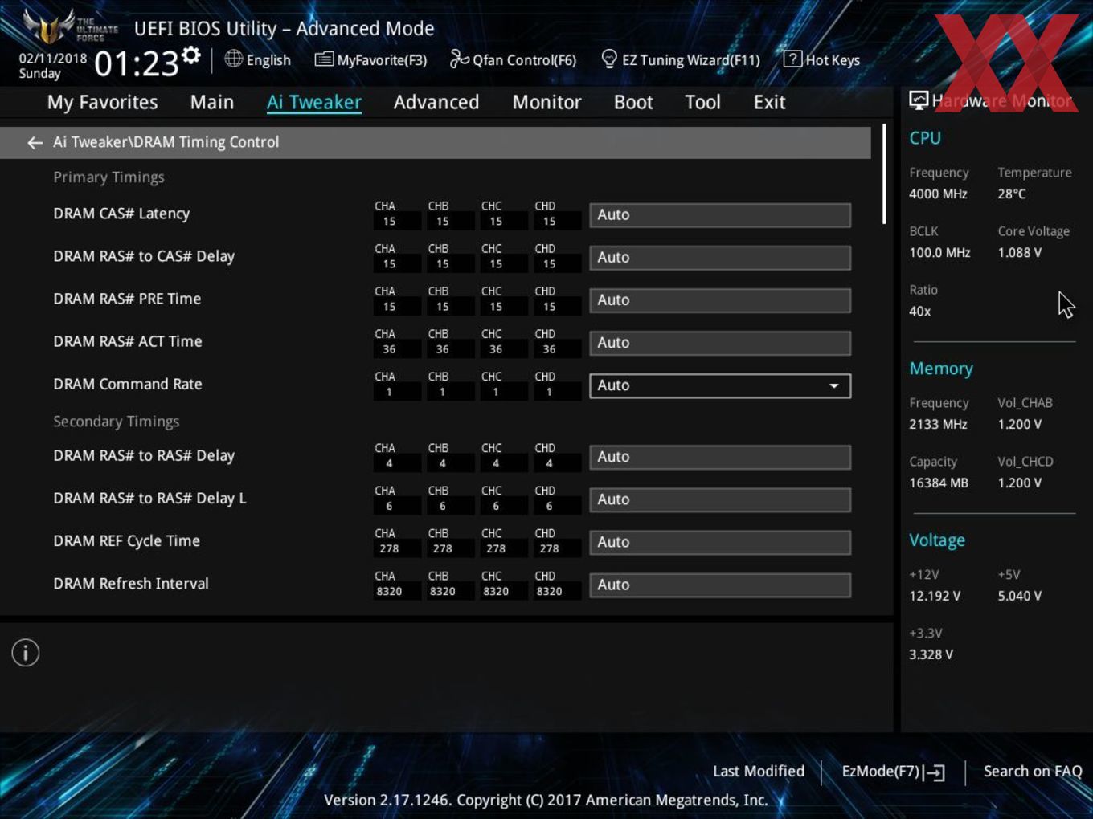Select DRAM RAS# to RAS# Delay L label
The width and height of the screenshot is (1093, 819).
[149, 498]
